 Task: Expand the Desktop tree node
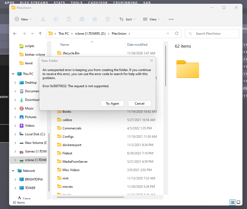coord(15,83)
